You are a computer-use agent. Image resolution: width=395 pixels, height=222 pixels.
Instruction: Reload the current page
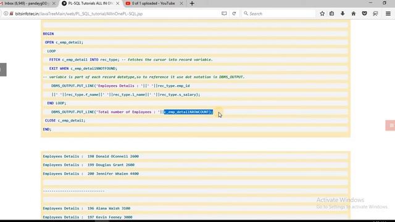(x=234, y=14)
